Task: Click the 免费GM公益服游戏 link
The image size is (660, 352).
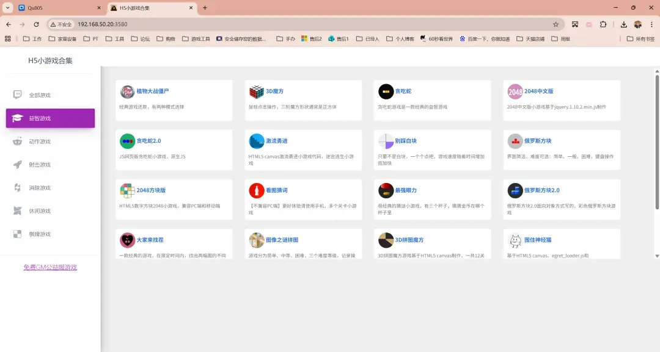Action: tap(50, 267)
